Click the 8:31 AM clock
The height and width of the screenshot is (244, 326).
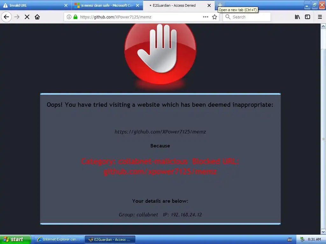click(x=314, y=240)
